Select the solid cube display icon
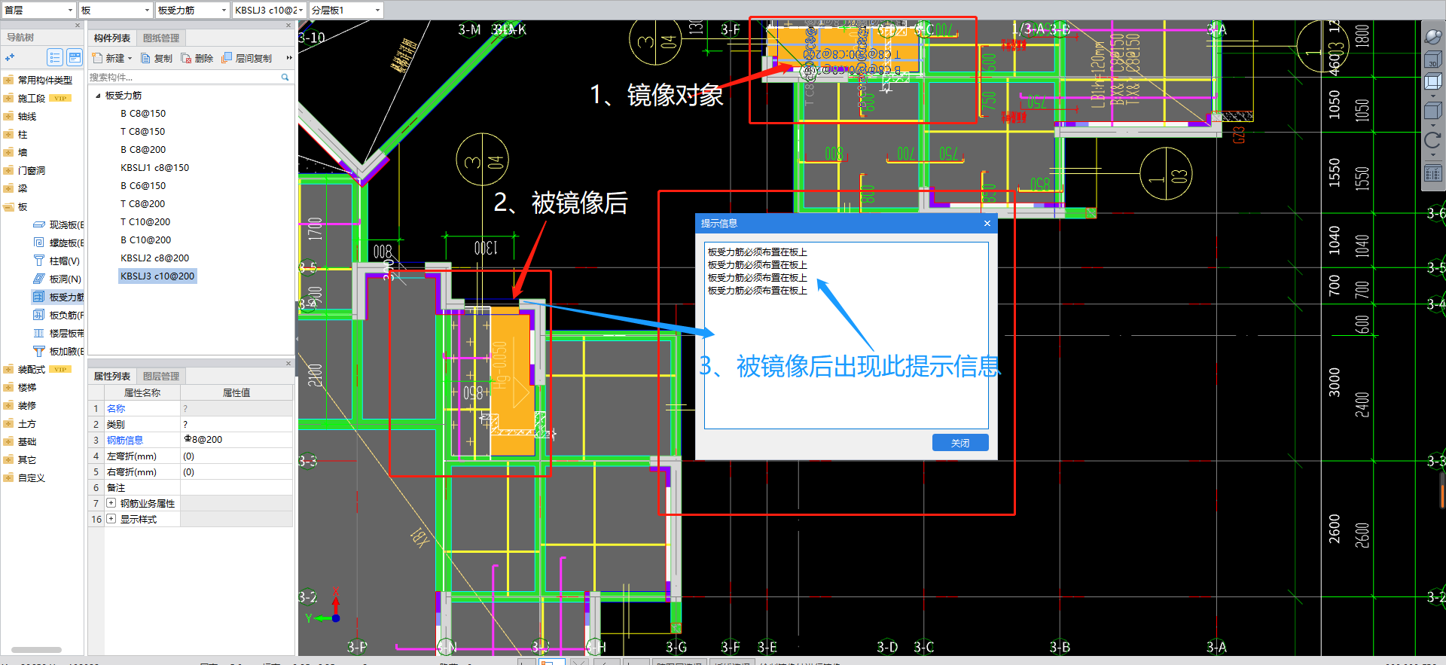The height and width of the screenshot is (665, 1446). (x=1432, y=111)
